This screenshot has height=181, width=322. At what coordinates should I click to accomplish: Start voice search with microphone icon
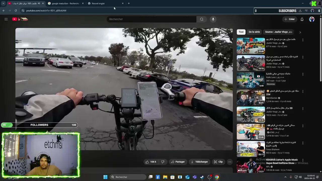(x=213, y=19)
